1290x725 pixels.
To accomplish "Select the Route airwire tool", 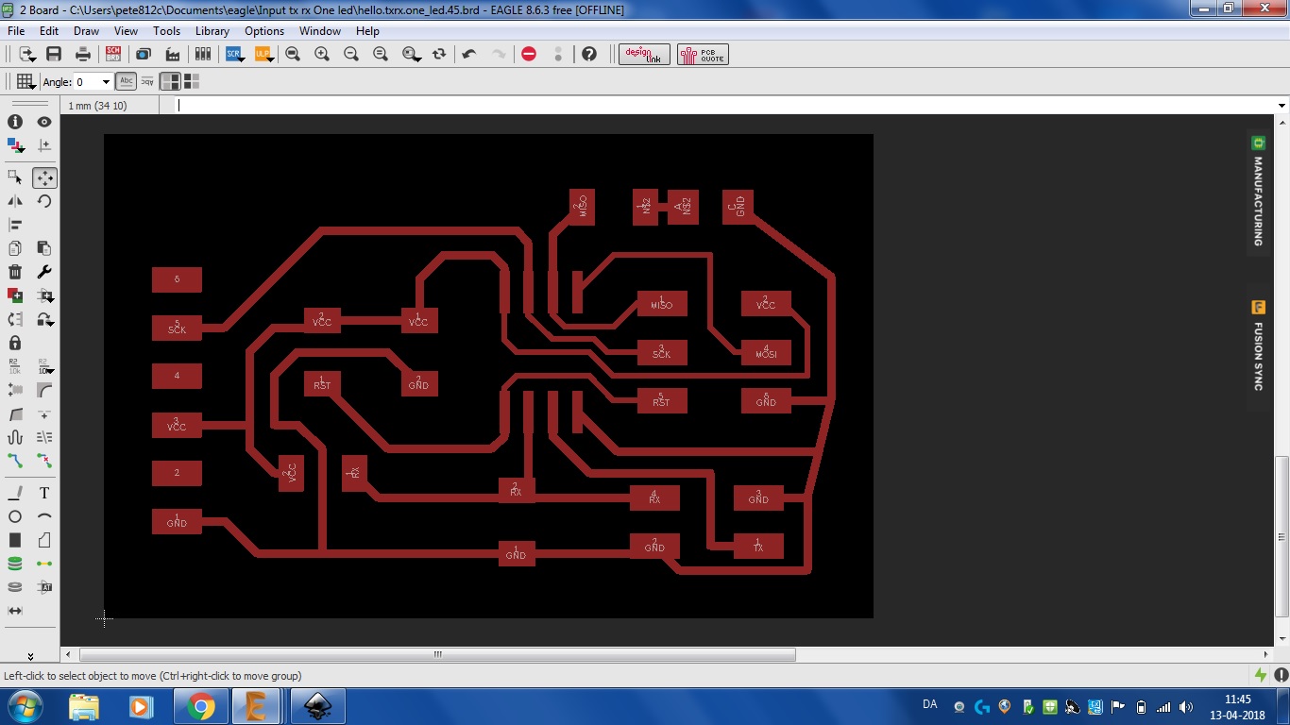I will (x=15, y=461).
